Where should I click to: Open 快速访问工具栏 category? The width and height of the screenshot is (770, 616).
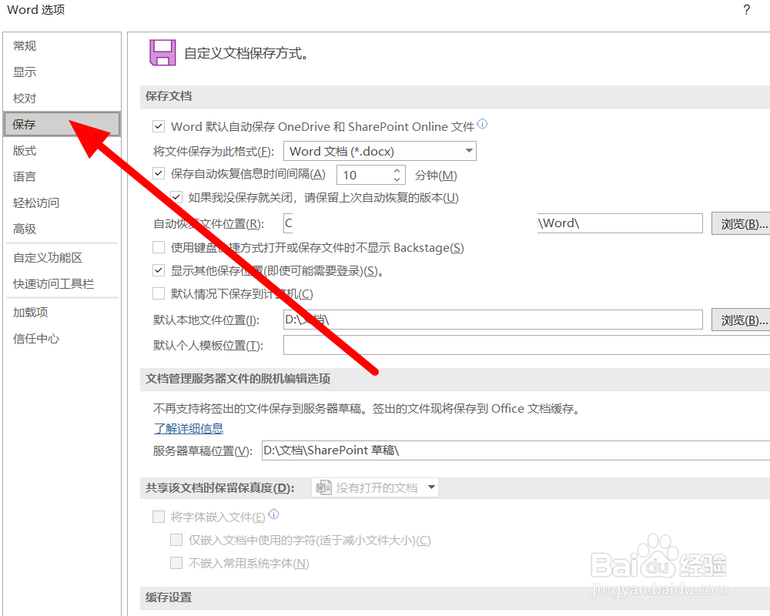point(62,283)
